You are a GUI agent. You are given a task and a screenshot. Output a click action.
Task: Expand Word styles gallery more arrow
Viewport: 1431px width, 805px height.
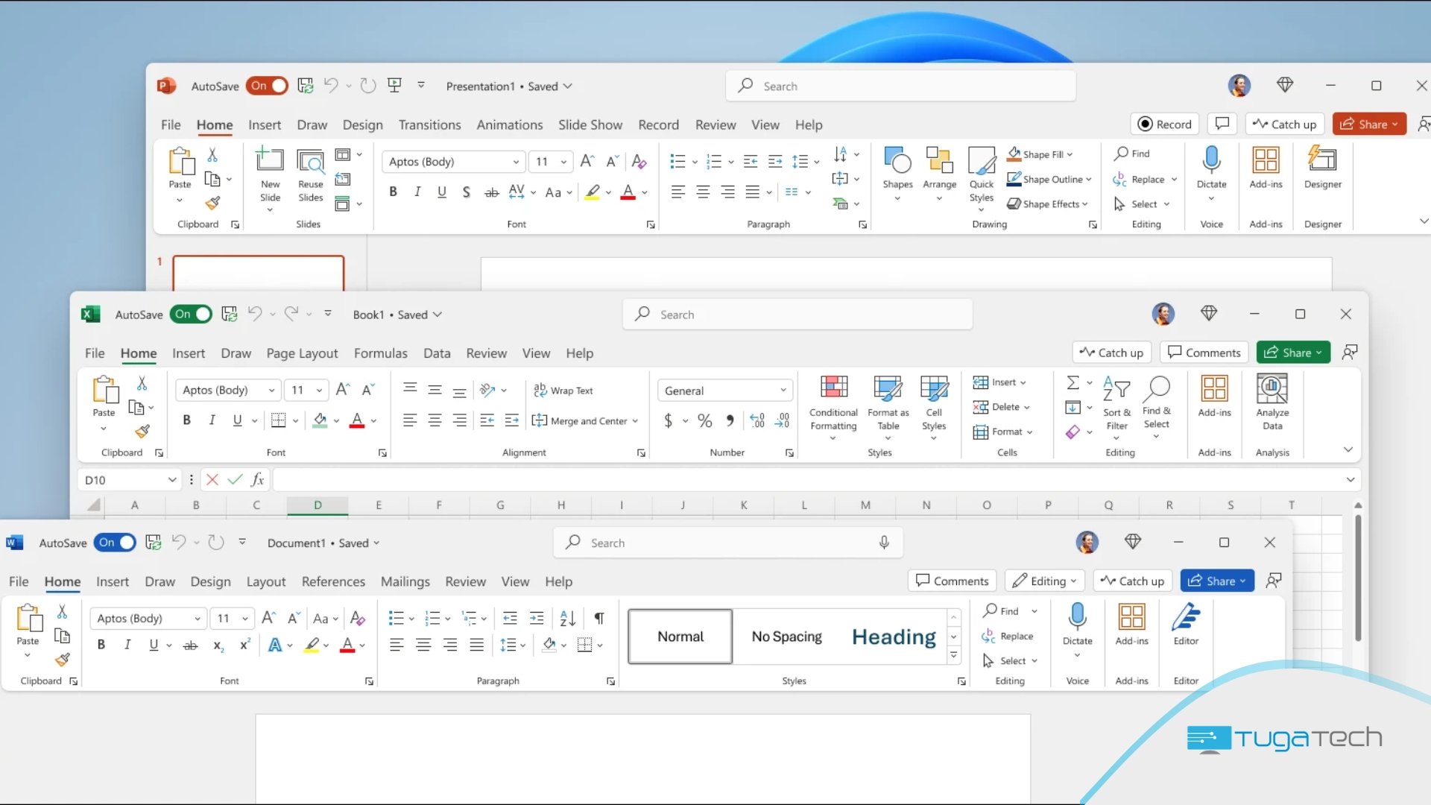[x=953, y=656]
